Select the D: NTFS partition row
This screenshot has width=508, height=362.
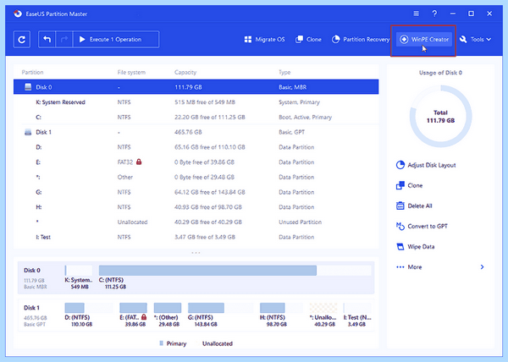(196, 147)
